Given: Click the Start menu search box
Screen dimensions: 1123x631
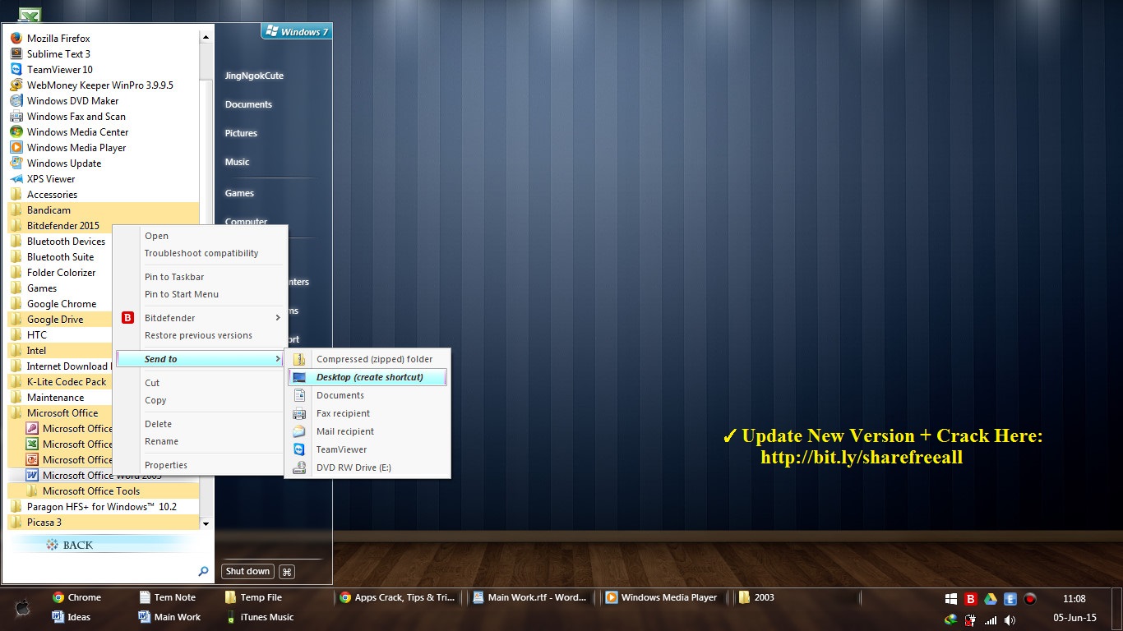Looking at the screenshot, I should point(100,571).
